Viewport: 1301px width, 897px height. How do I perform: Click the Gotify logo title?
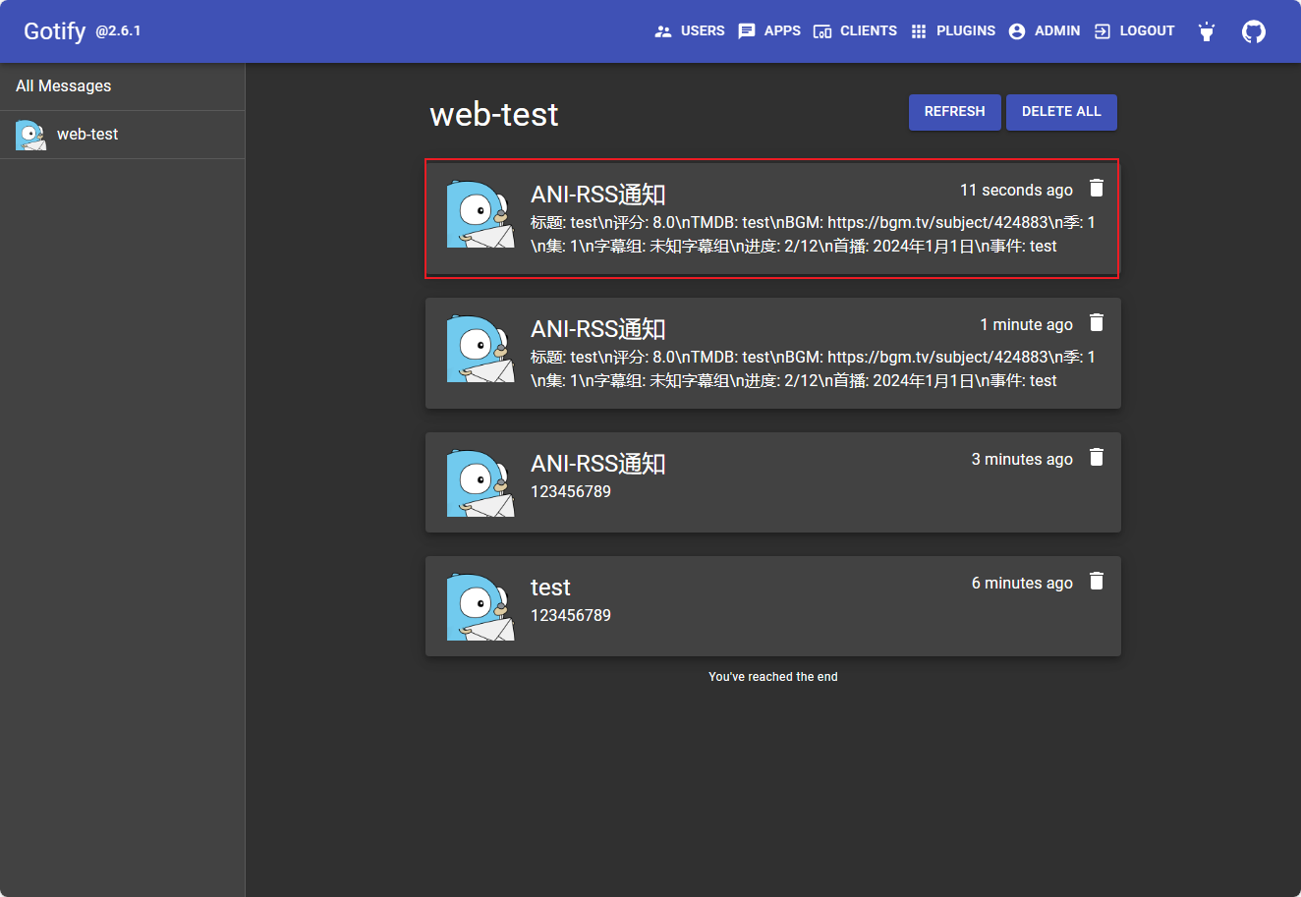(x=55, y=31)
